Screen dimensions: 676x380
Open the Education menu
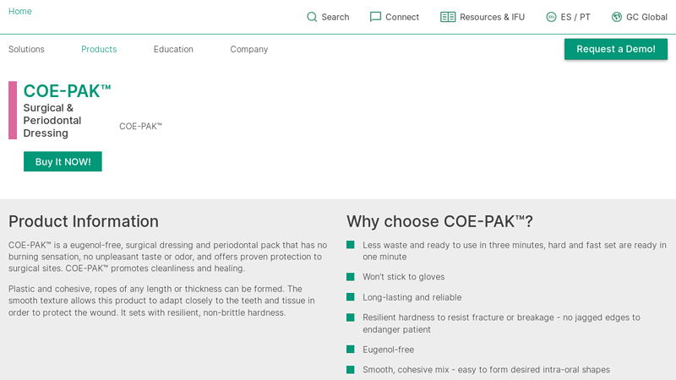click(x=173, y=49)
